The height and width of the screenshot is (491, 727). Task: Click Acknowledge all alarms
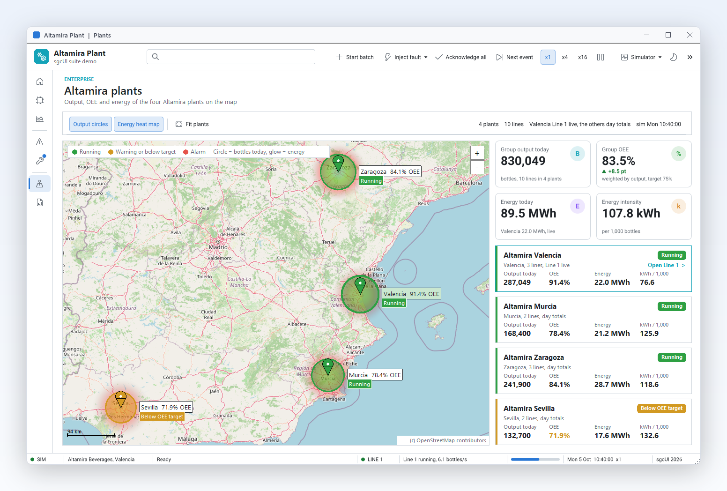[x=461, y=57]
